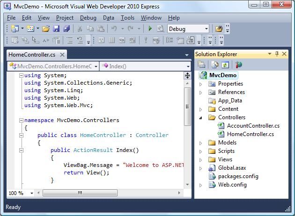Collapse the namespace MvcDemo.Controllers code block

(x=21, y=120)
